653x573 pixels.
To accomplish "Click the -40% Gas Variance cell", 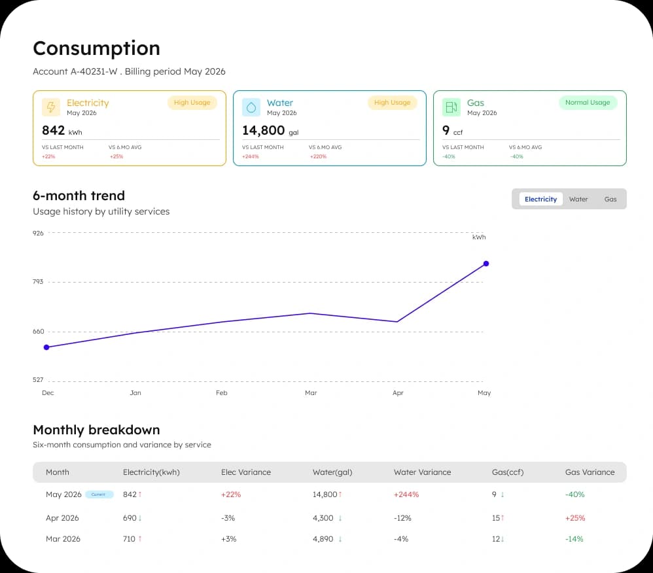I will (x=574, y=495).
